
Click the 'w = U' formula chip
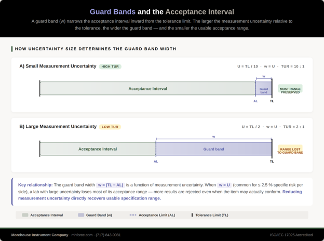pyautogui.click(x=224, y=185)
